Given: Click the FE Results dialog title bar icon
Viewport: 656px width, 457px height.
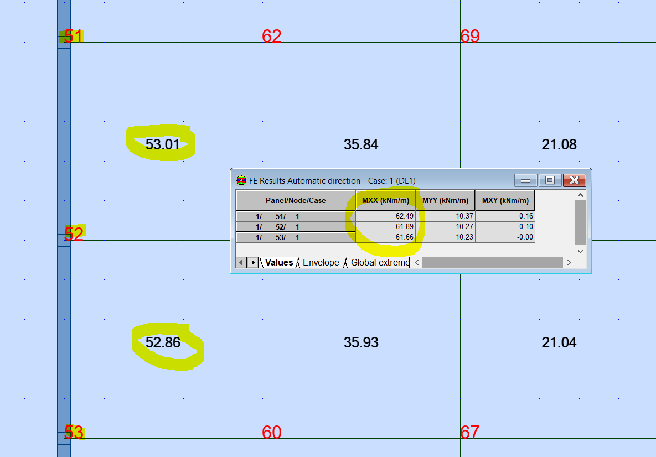Looking at the screenshot, I should pos(240,180).
